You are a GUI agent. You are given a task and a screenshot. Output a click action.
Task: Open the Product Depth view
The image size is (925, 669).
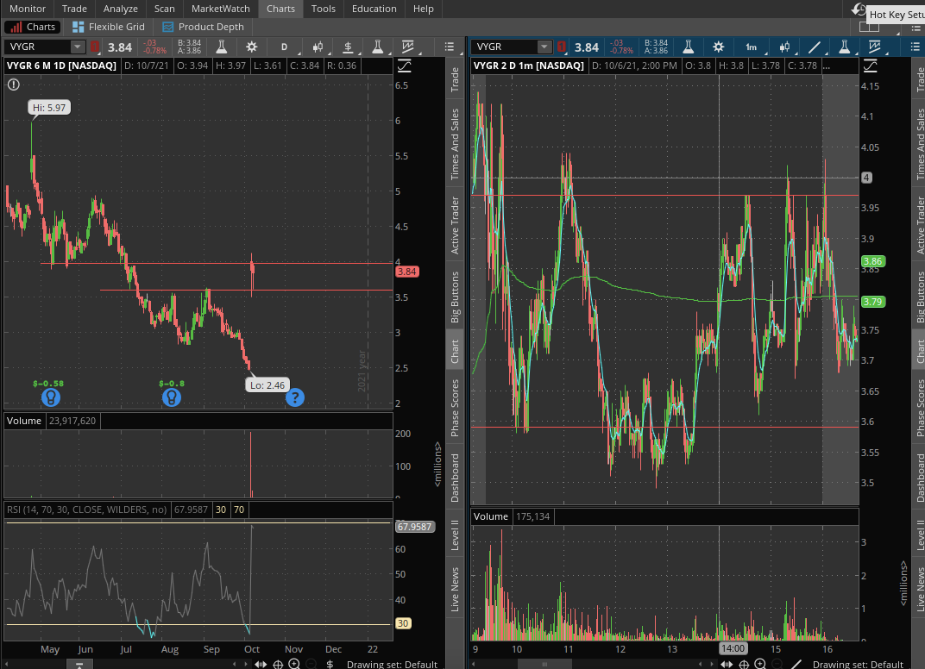[204, 27]
